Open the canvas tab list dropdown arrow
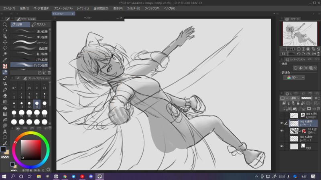The height and width of the screenshot is (180, 321). tap(274, 14)
